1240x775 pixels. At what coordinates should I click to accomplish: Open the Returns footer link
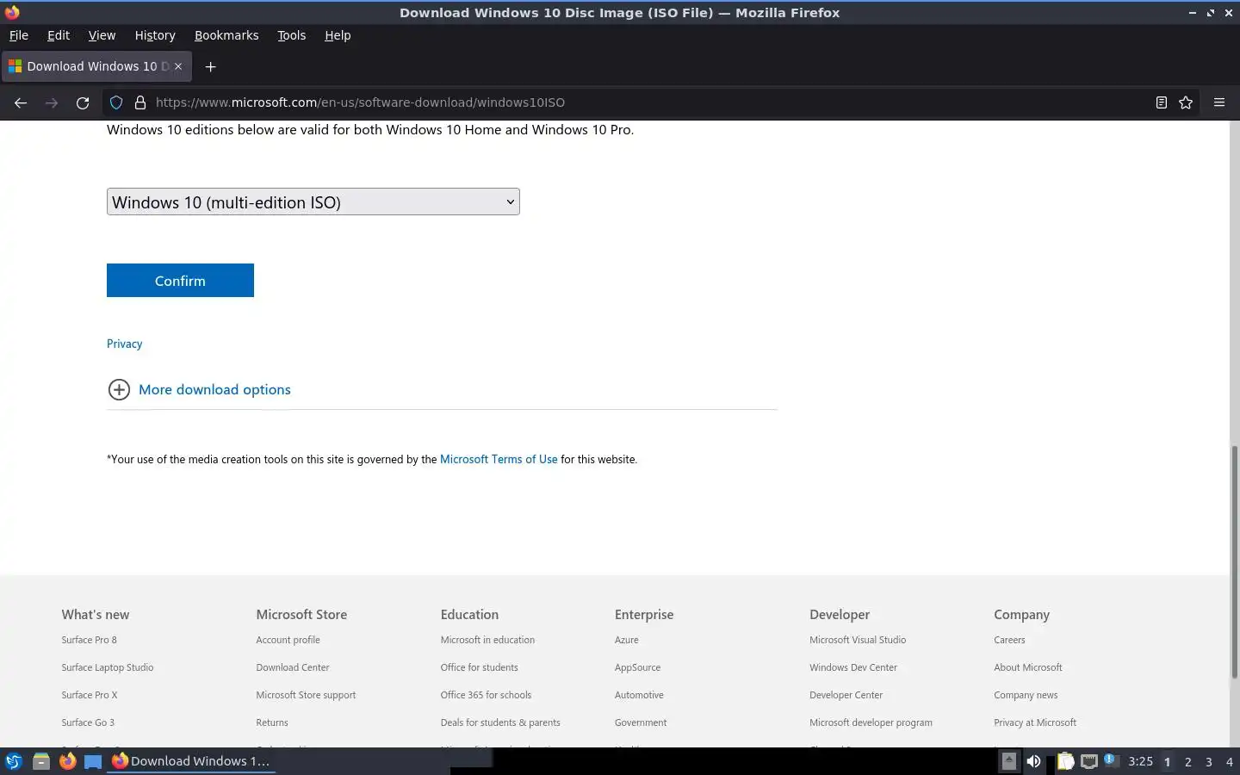(272, 722)
